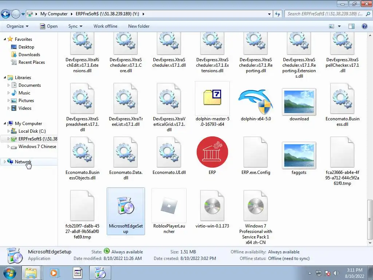Click ERPFreSoft$ segment in address breadcrumb

coord(107,14)
